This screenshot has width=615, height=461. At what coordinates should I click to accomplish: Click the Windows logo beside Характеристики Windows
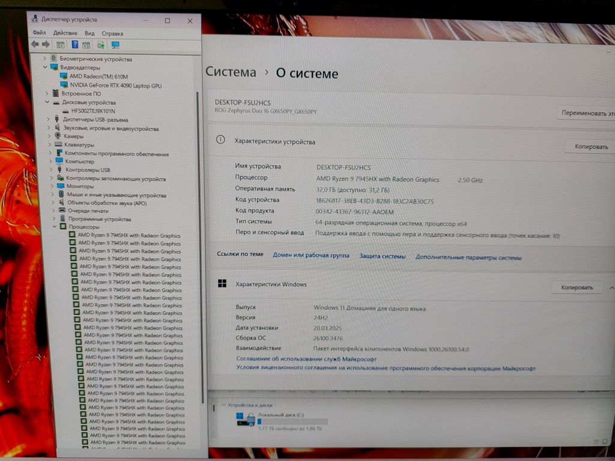[x=222, y=283]
